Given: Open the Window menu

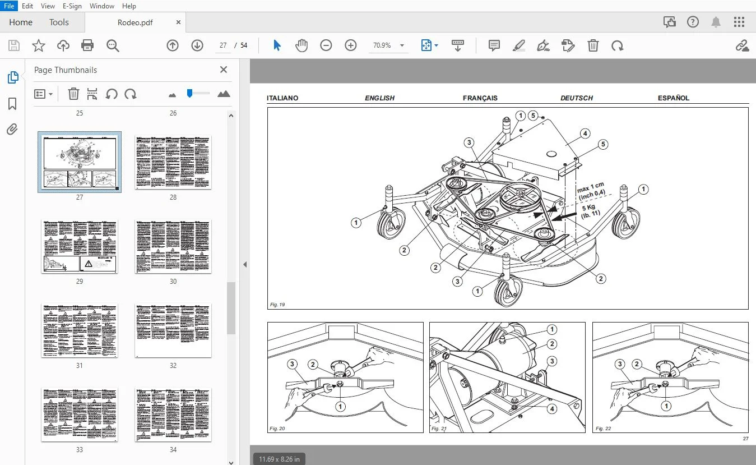Looking at the screenshot, I should 101,6.
